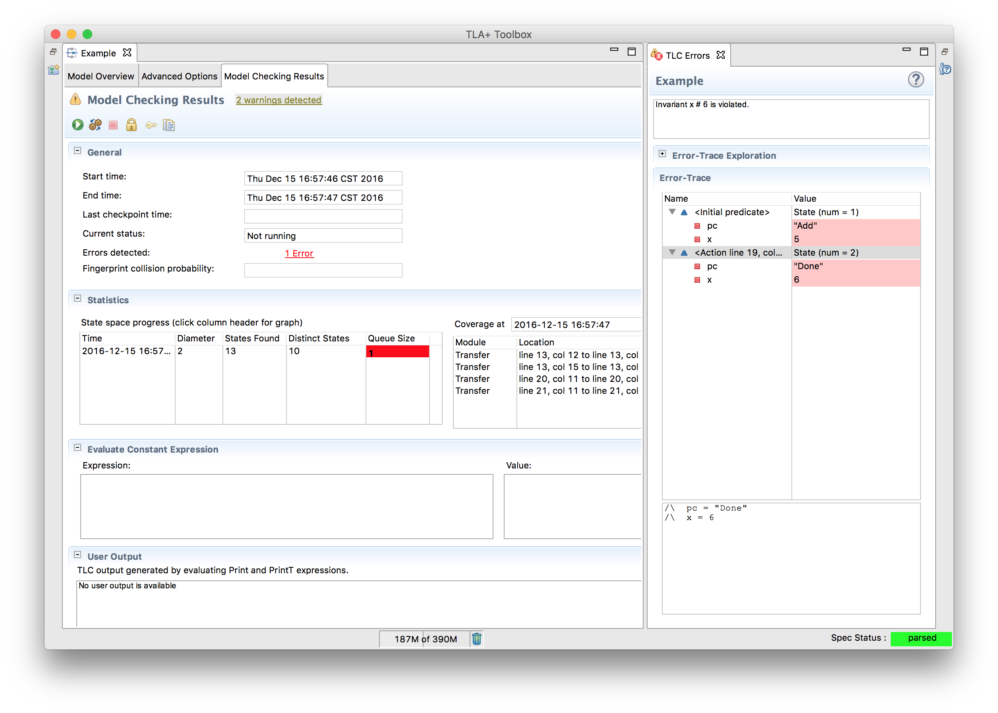
Task: Collapse the Statistics section
Action: click(78, 299)
